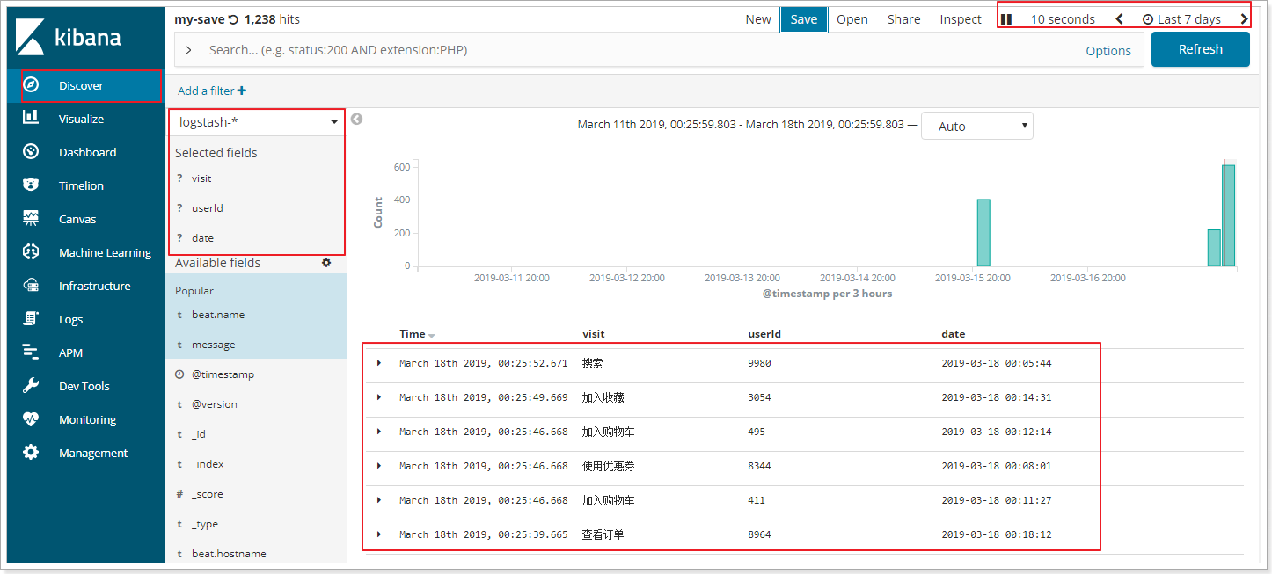Viewport: 1272px width, 574px height.
Task: Open the Auto interval dropdown
Action: (x=977, y=126)
